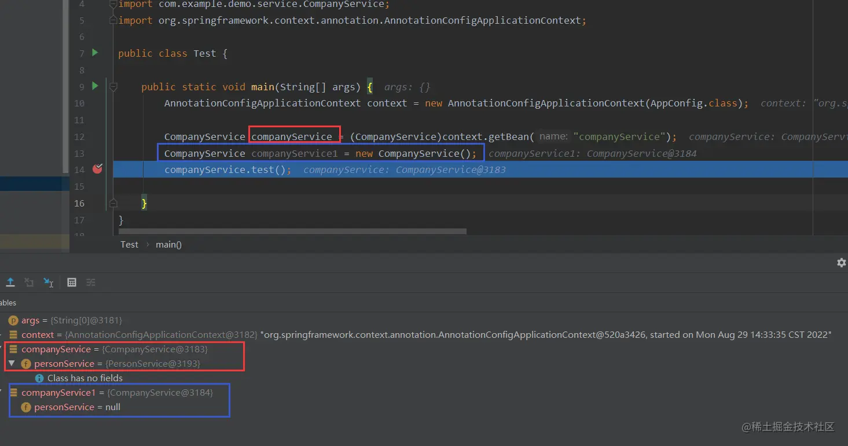Click the {CompanyService@3184} value in variables
This screenshot has width=848, height=446.
click(160, 393)
